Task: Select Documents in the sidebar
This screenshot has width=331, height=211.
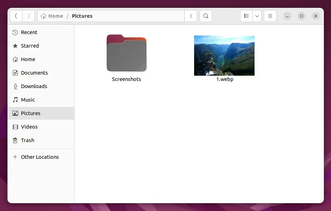Action: tap(34, 73)
